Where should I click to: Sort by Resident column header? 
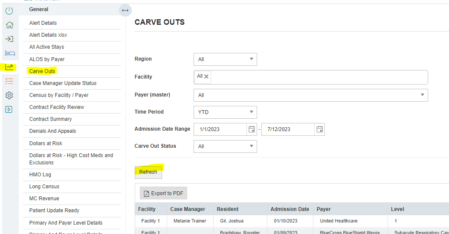click(227, 209)
